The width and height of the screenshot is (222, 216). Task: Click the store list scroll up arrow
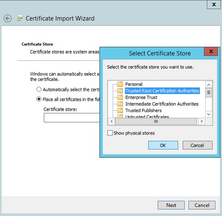pyautogui.click(x=209, y=85)
